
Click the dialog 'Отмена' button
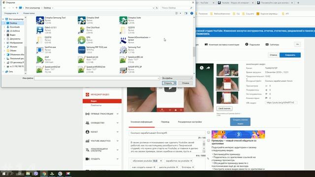pos(186,83)
